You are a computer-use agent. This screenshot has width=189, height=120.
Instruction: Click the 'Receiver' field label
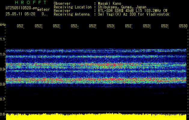click(62, 11)
